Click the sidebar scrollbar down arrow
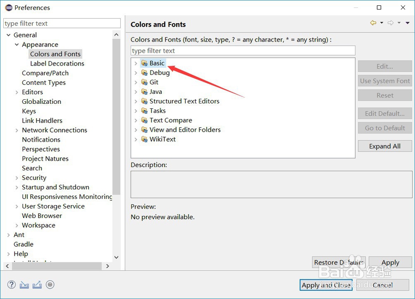Screen dimensions: 415x299 (116, 257)
